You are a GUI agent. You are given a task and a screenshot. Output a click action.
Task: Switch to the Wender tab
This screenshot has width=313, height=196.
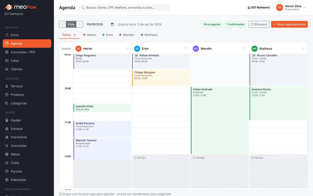tap(127, 35)
